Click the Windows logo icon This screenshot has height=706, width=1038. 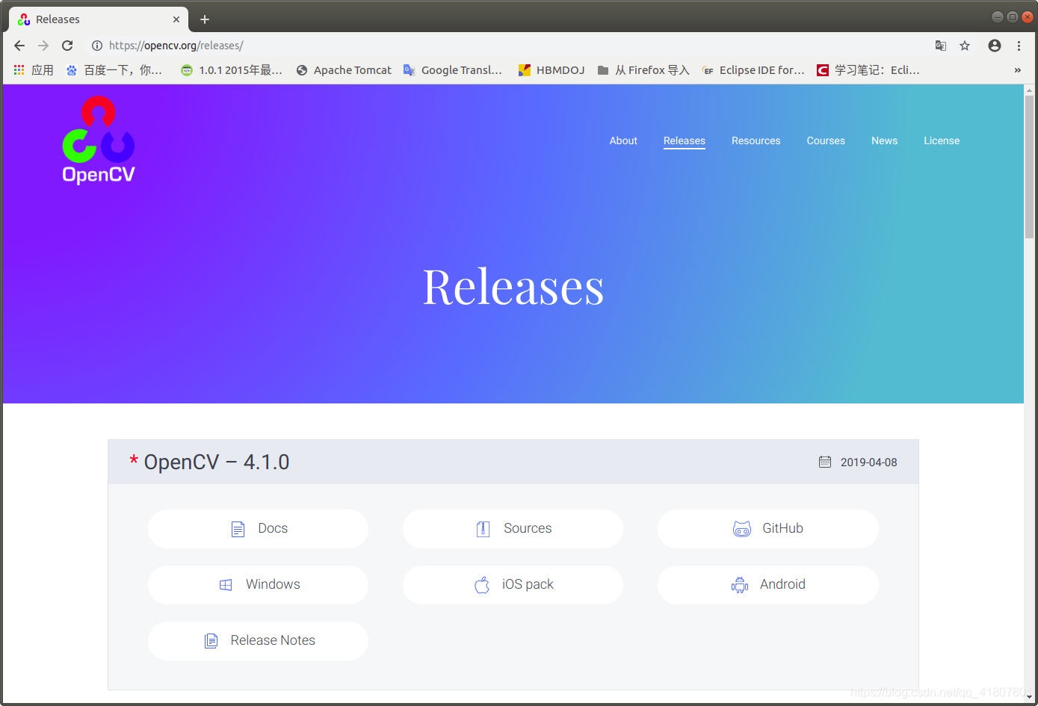pyautogui.click(x=226, y=585)
